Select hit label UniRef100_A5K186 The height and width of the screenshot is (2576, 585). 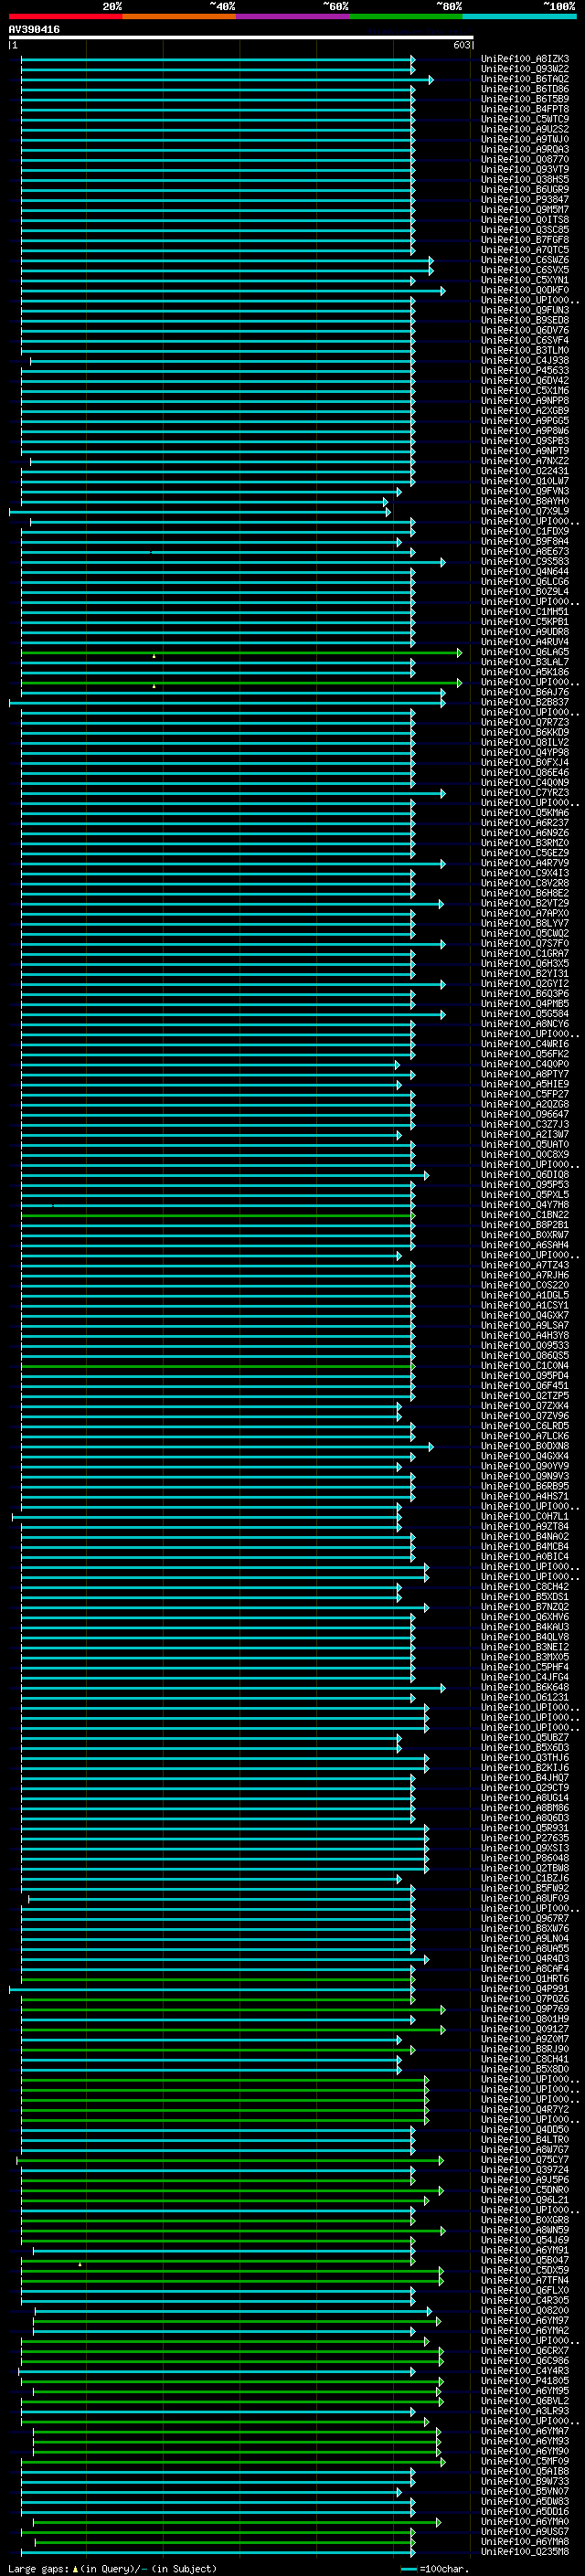pyautogui.click(x=525, y=672)
